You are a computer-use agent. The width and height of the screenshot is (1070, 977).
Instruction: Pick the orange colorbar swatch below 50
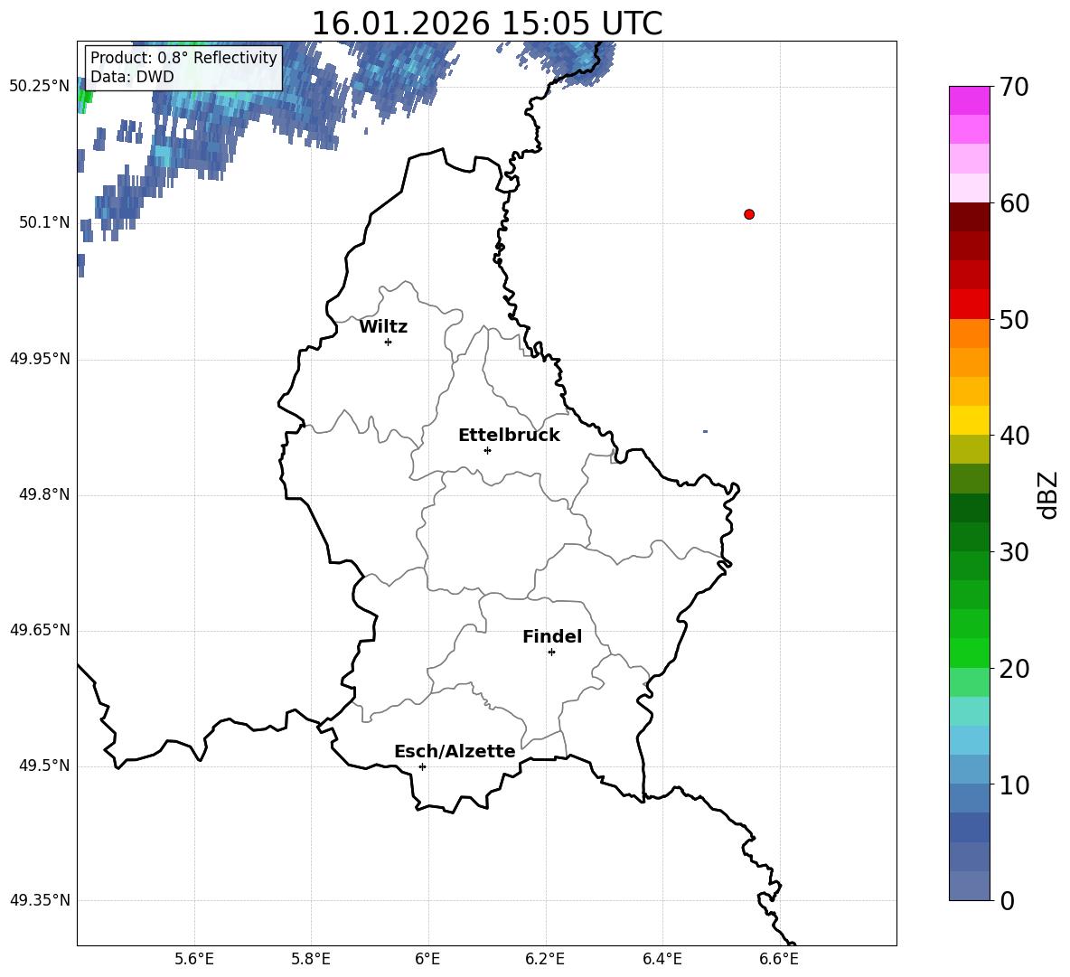(x=970, y=333)
